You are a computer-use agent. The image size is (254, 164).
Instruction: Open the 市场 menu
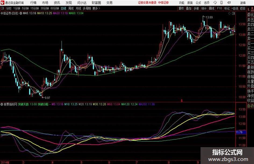[45, 3]
